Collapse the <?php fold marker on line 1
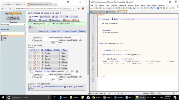Image resolution: width=179 pixels, height=100 pixels. click(97, 15)
